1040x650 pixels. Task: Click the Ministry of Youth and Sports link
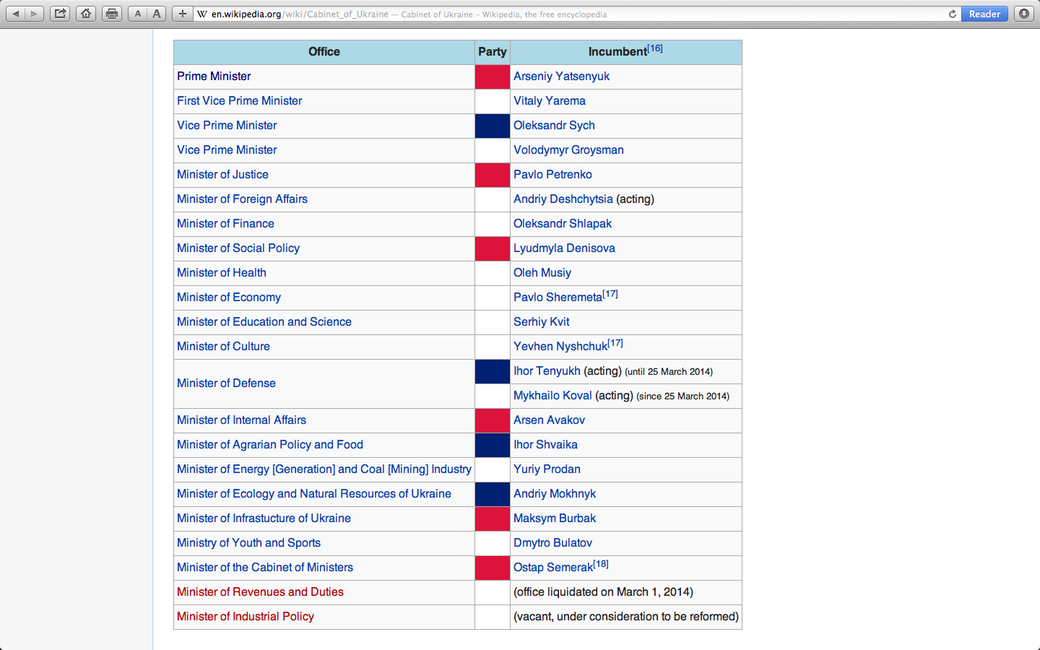248,543
